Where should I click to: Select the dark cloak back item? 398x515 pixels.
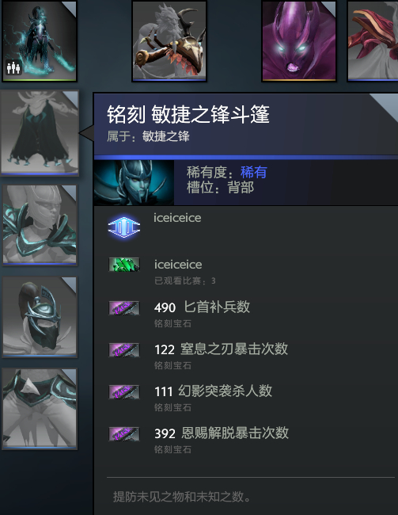[x=40, y=133]
